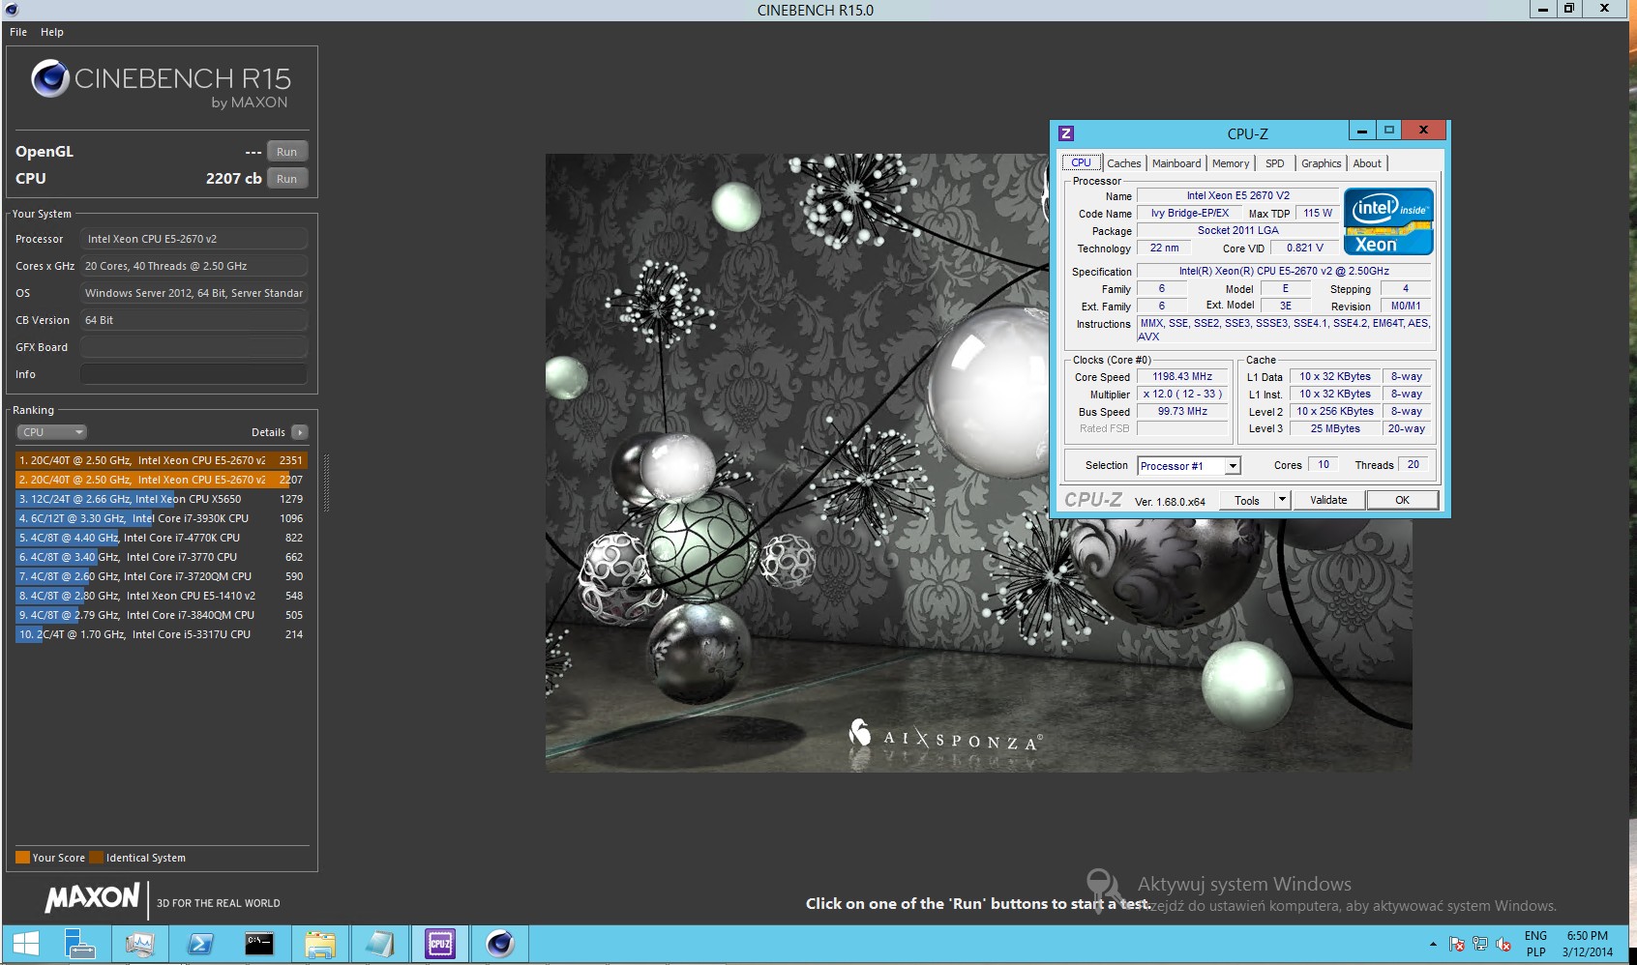Image resolution: width=1637 pixels, height=965 pixels.
Task: Select the Core i7-3930K ranking entry
Action: (161, 518)
